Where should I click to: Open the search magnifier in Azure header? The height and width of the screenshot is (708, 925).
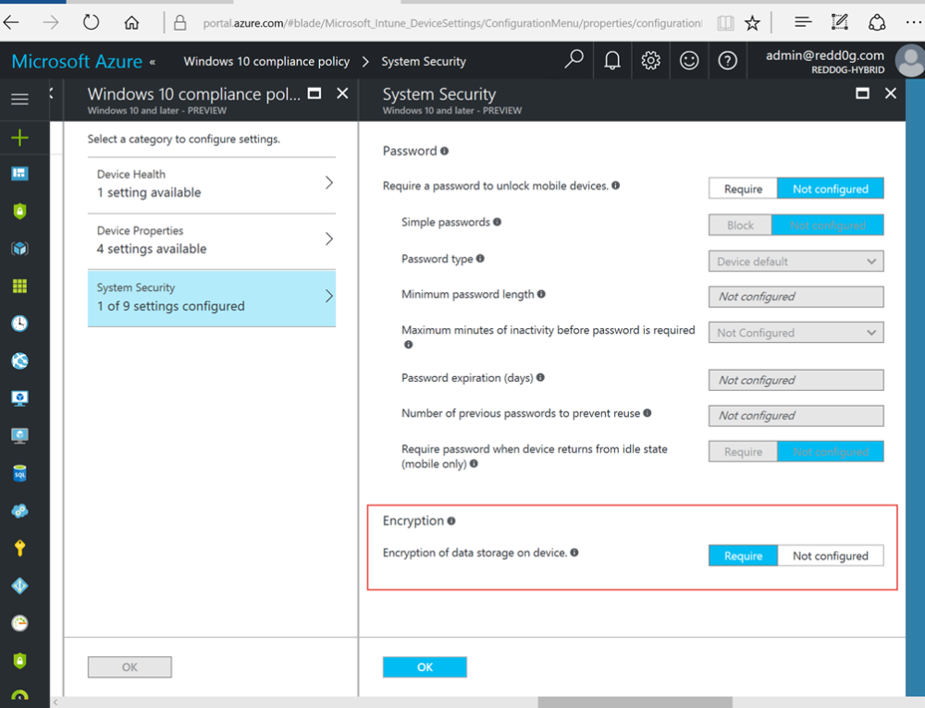tap(573, 60)
